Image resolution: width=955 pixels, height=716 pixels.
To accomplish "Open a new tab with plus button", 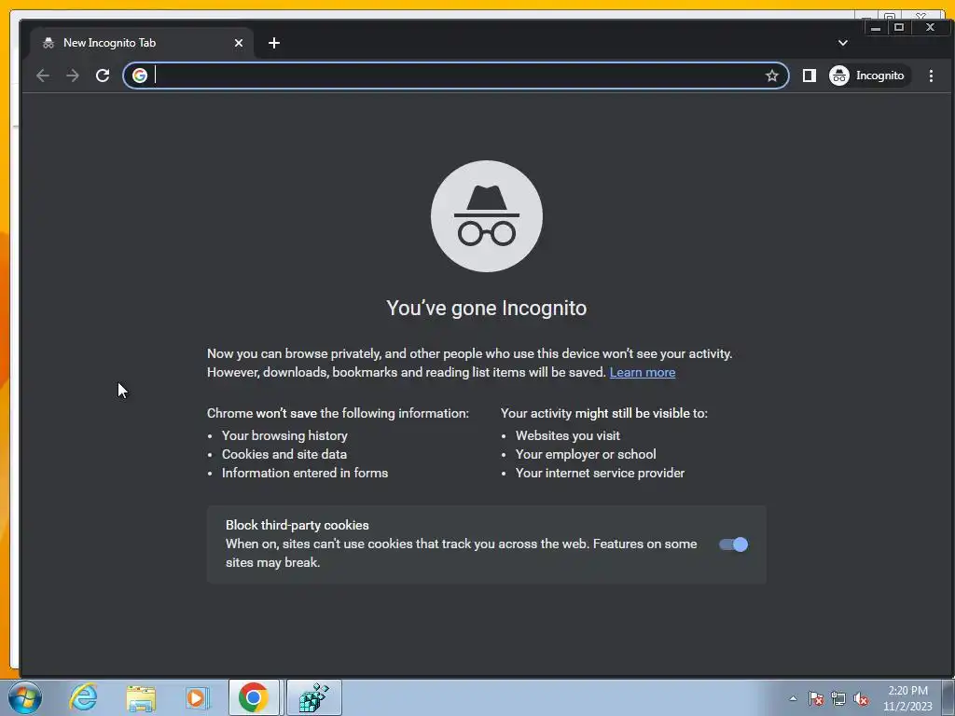I will point(274,43).
